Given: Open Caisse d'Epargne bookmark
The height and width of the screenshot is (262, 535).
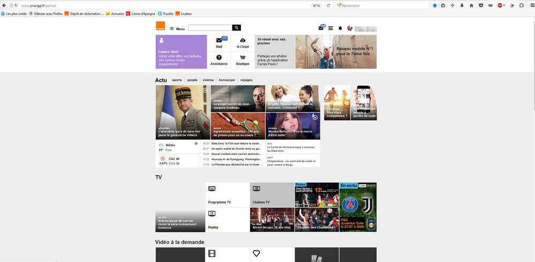Looking at the screenshot, I should click(x=140, y=13).
